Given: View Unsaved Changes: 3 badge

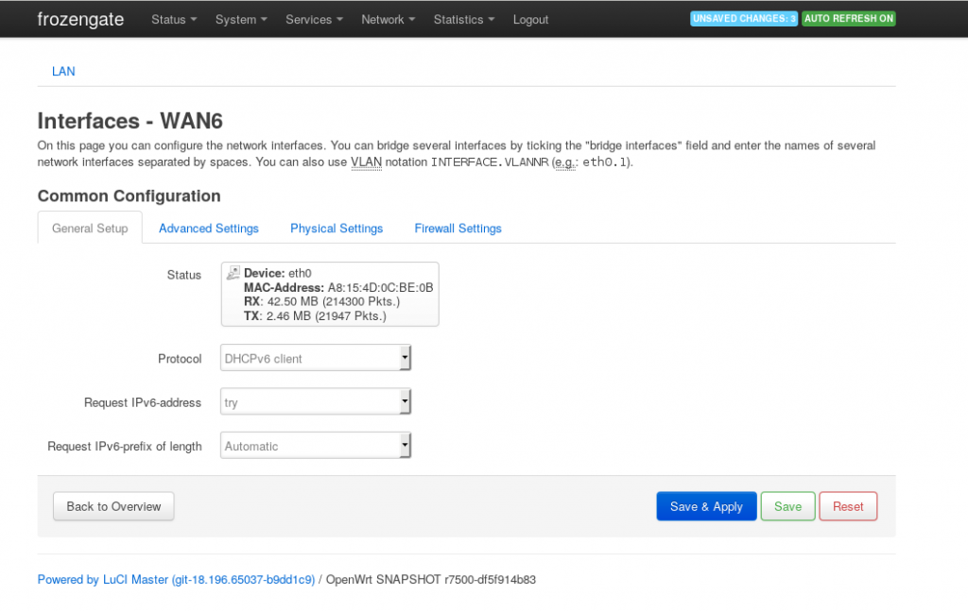Looking at the screenshot, I should pyautogui.click(x=744, y=19).
